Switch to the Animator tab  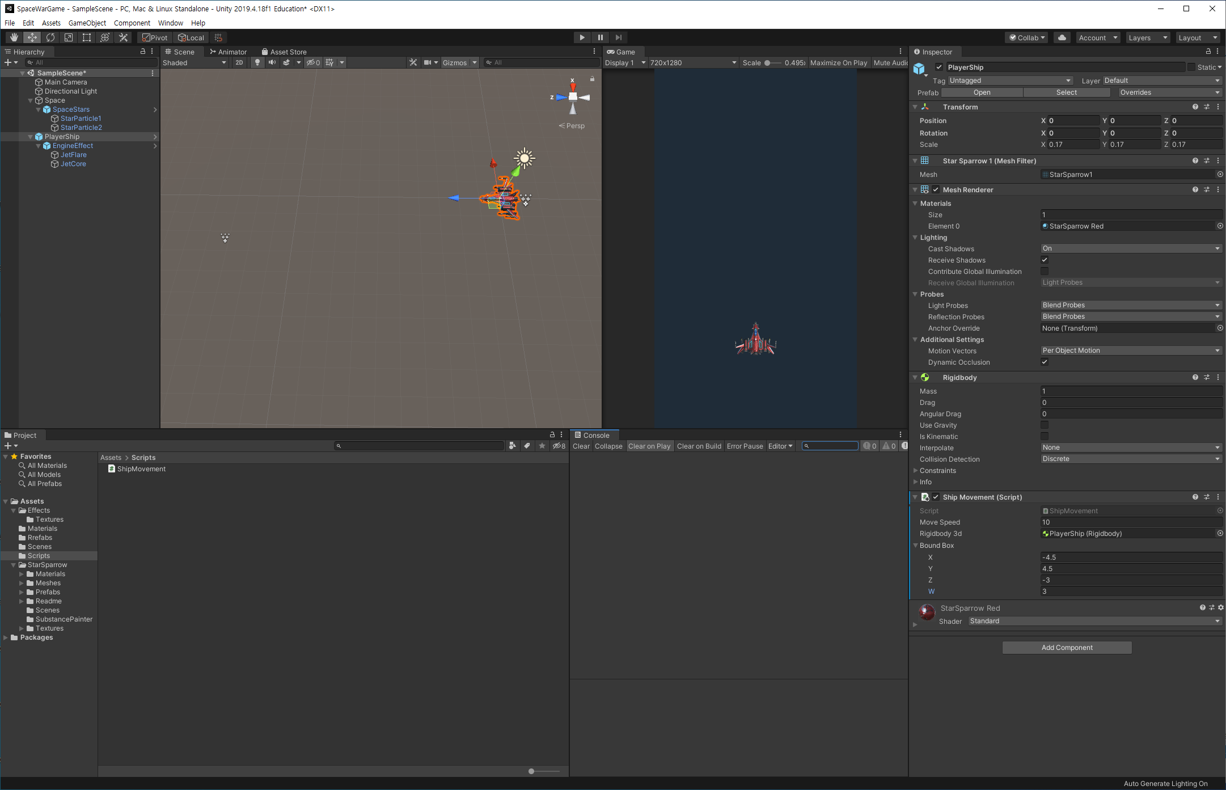coord(229,52)
